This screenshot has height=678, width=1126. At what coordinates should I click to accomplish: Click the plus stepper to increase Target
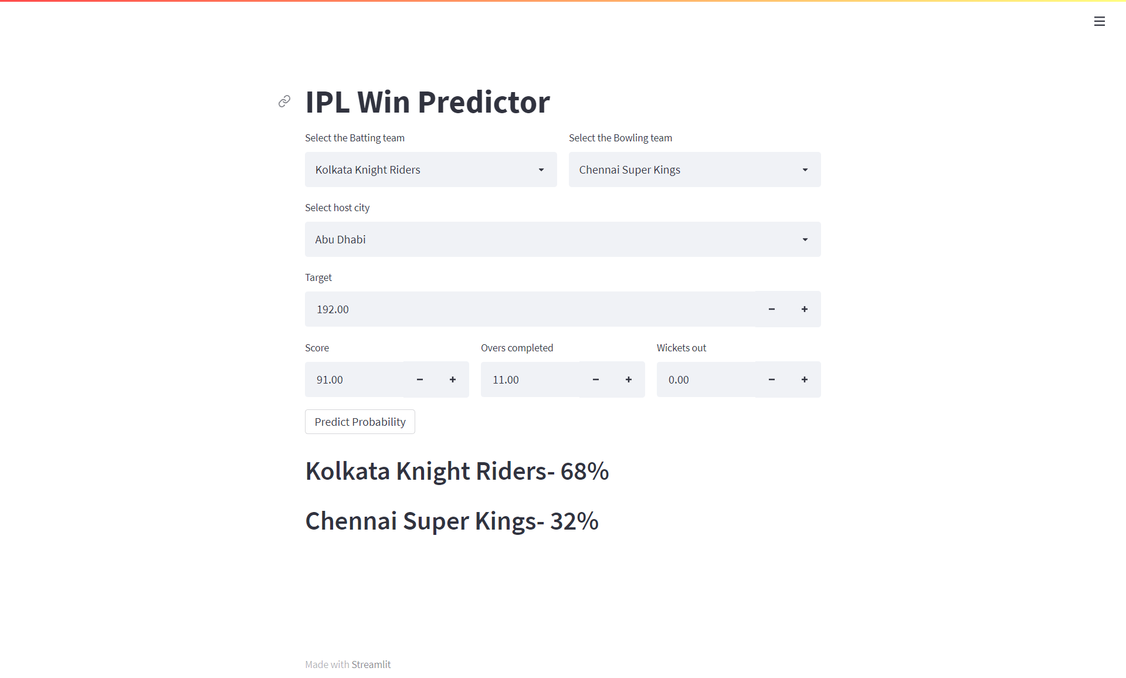[x=804, y=309]
